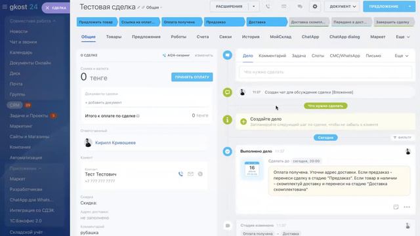Click AI24-скоринг link

pos(176,55)
